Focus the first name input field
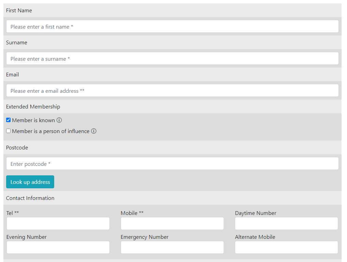The height and width of the screenshot is (262, 347). pyautogui.click(x=172, y=27)
